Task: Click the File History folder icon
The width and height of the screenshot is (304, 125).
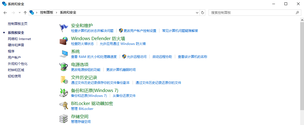Action: coord(64,80)
